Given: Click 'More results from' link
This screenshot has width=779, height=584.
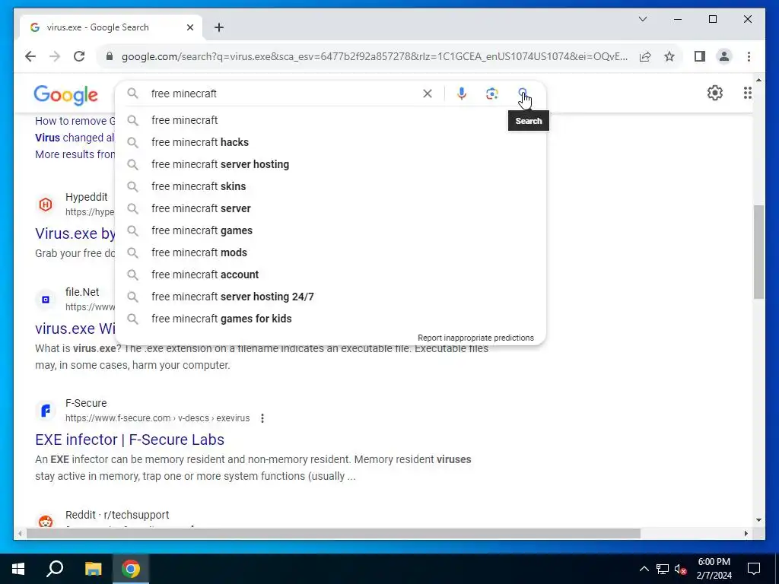Looking at the screenshot, I should click(75, 154).
